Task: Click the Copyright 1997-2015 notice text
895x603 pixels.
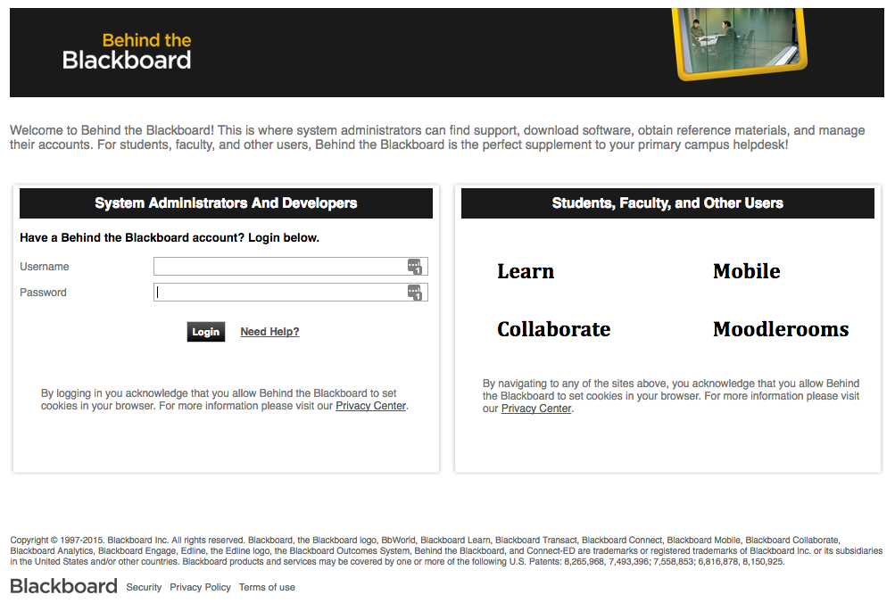Action: pyautogui.click(x=446, y=550)
